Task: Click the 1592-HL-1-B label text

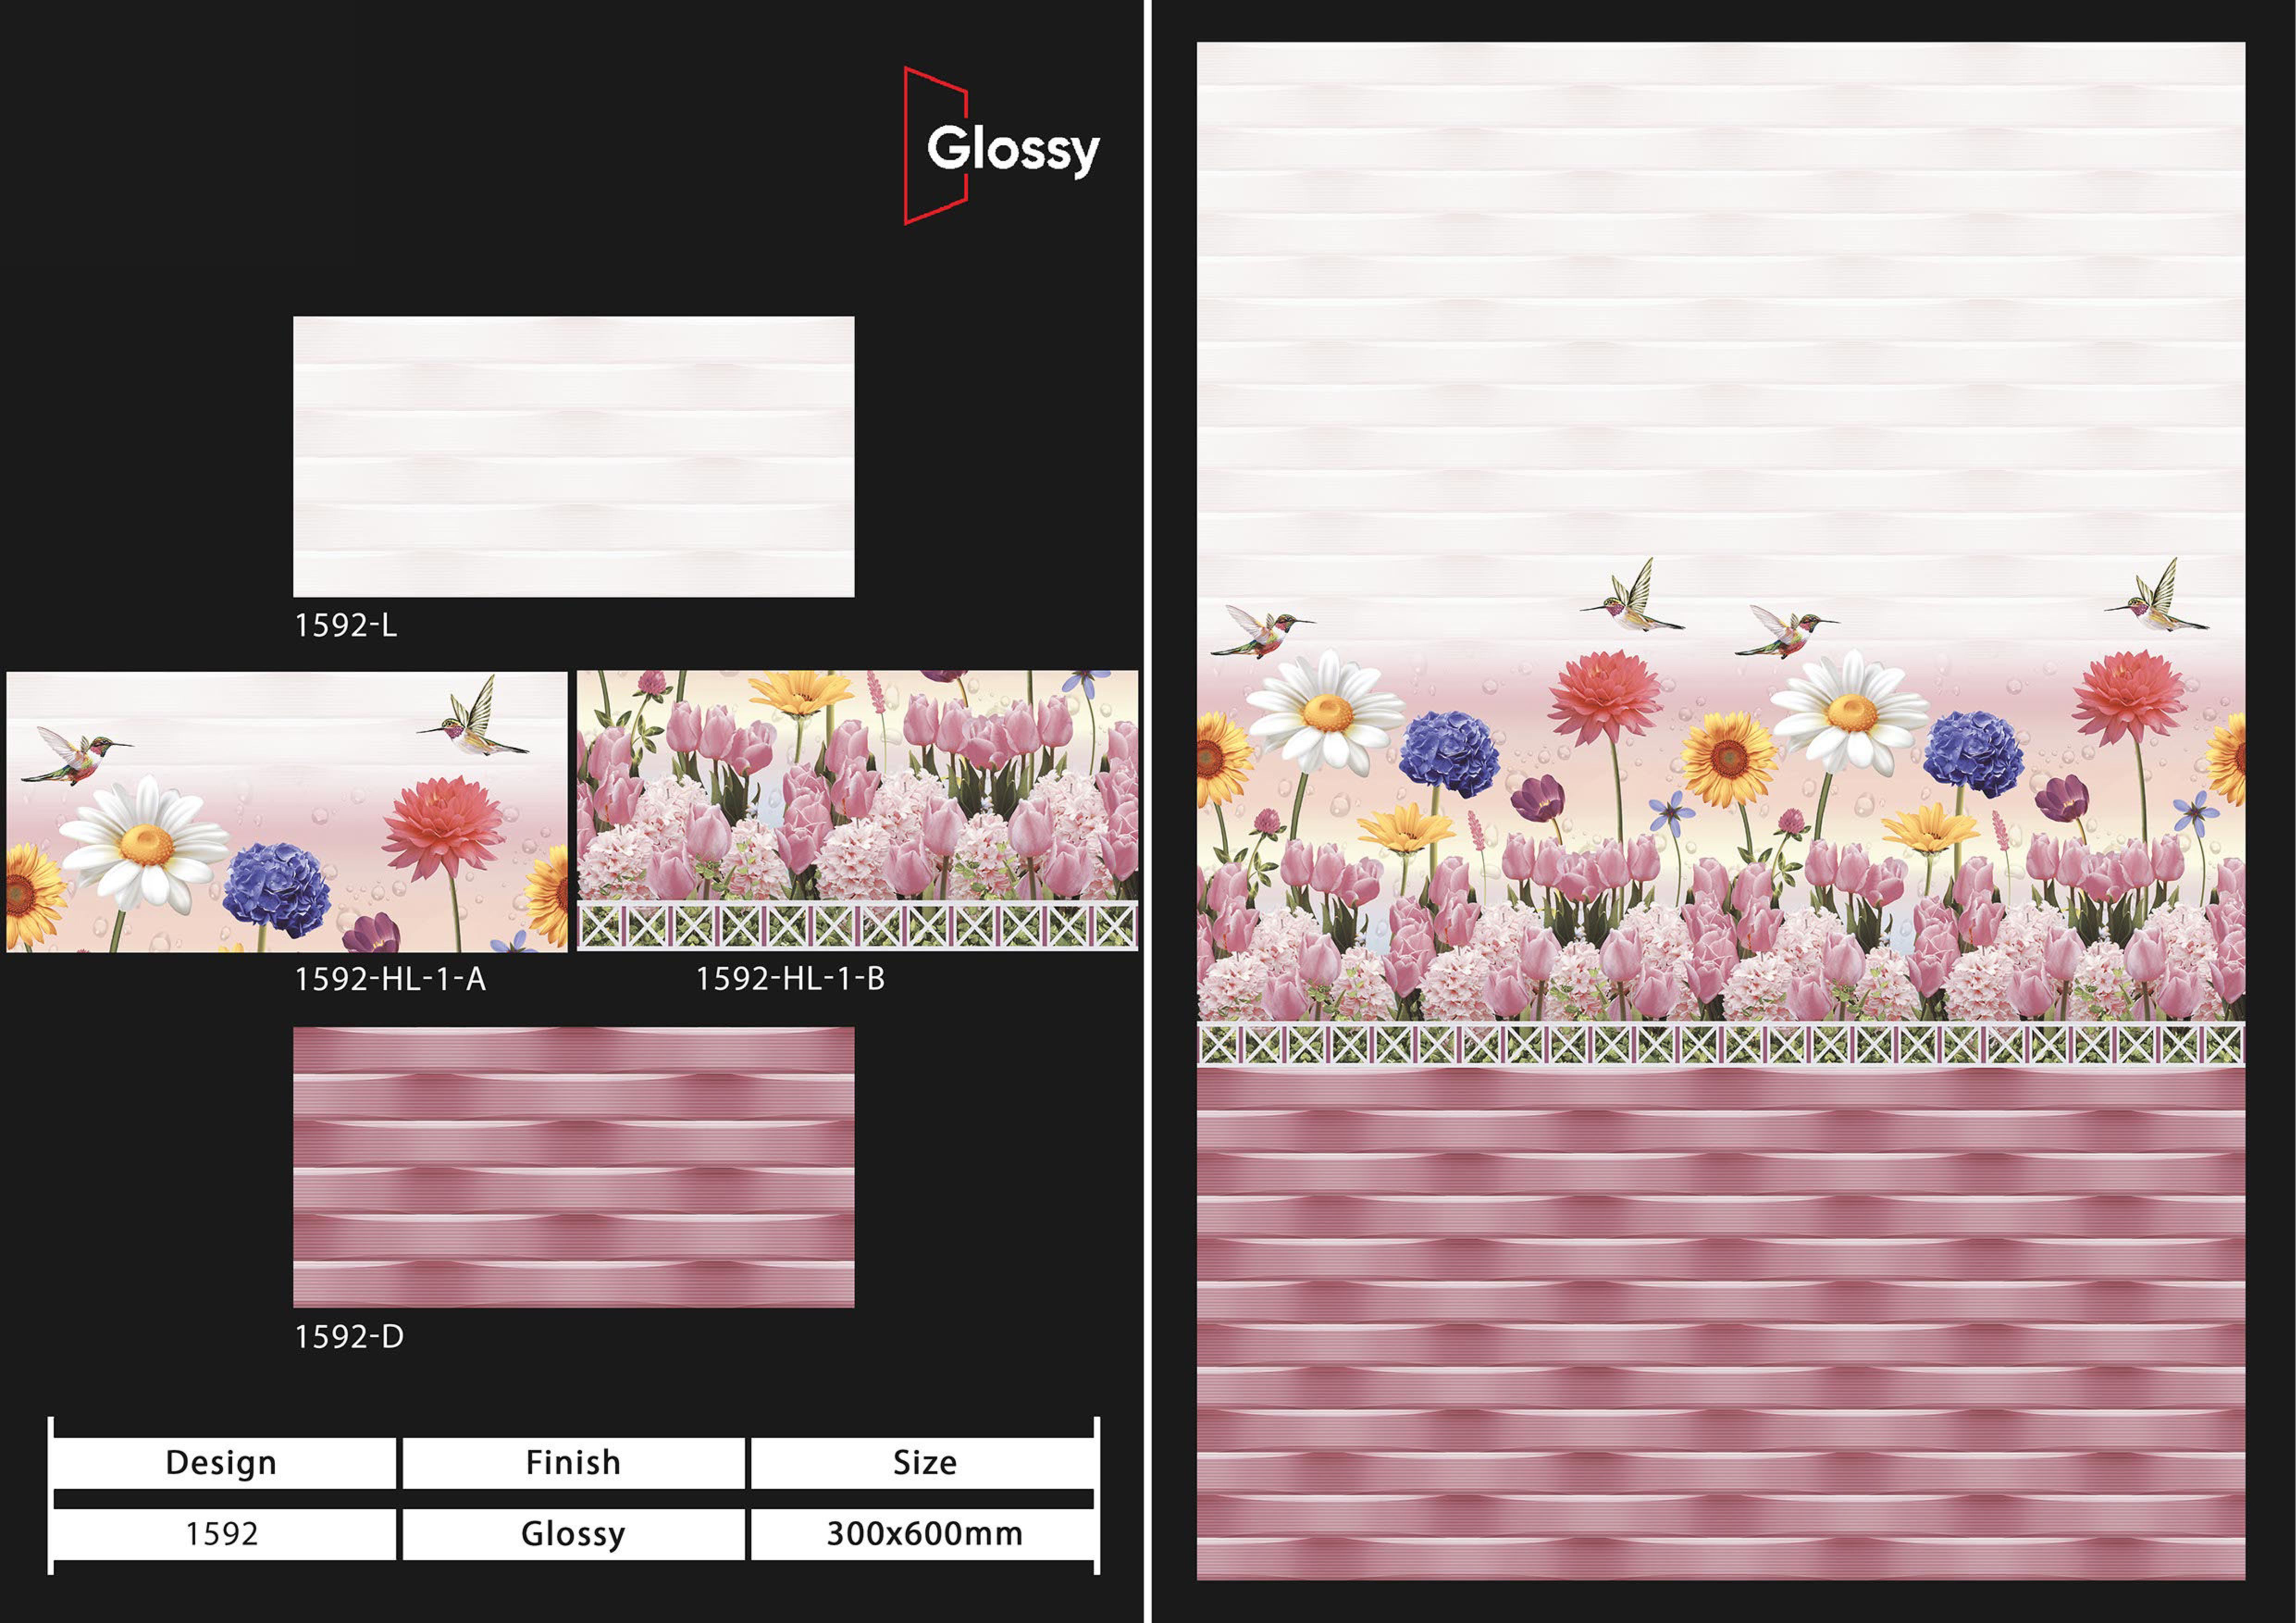Action: 790,978
